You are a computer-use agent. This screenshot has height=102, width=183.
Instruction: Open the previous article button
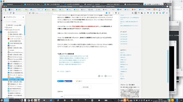85,87
